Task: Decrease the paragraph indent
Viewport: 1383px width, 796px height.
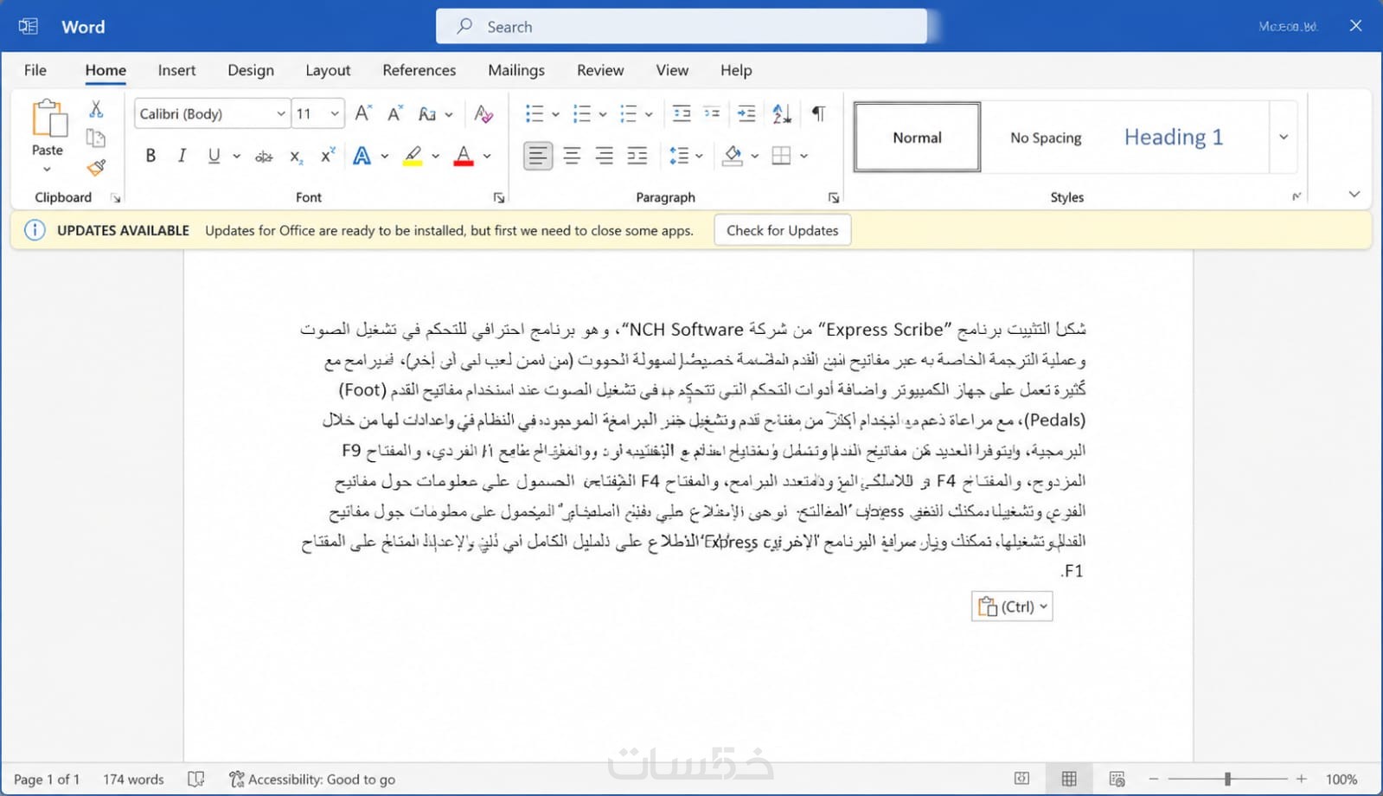Action: point(682,113)
